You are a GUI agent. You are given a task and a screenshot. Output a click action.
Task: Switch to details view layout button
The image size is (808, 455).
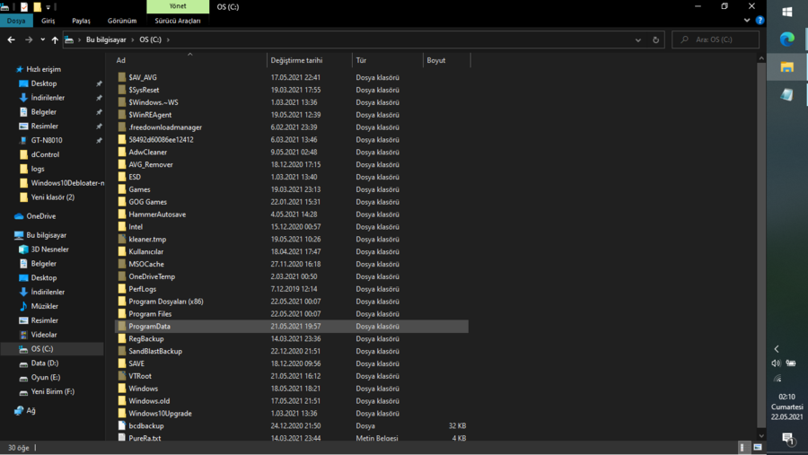742,447
